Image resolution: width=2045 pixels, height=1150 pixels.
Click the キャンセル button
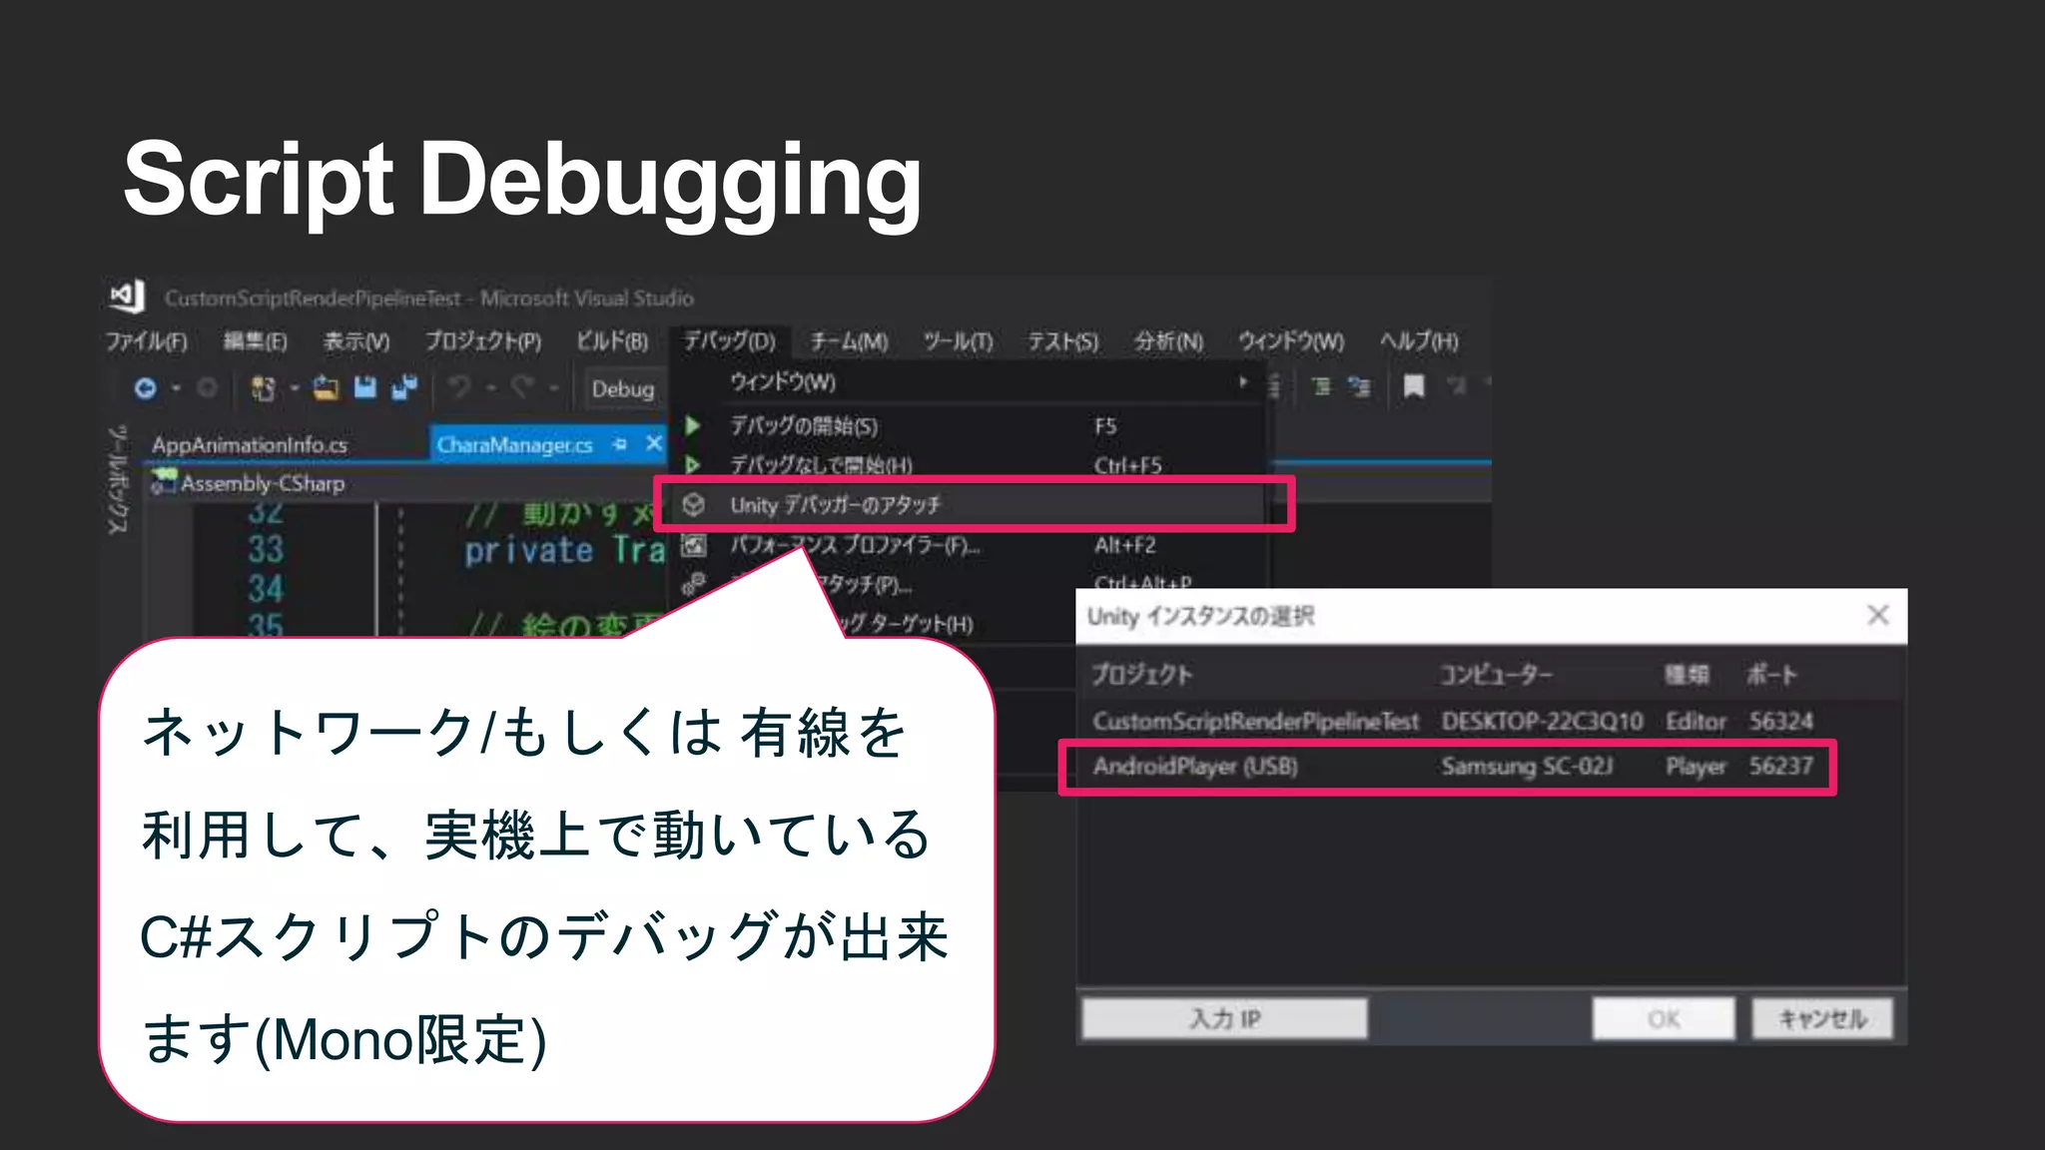coord(1822,1018)
